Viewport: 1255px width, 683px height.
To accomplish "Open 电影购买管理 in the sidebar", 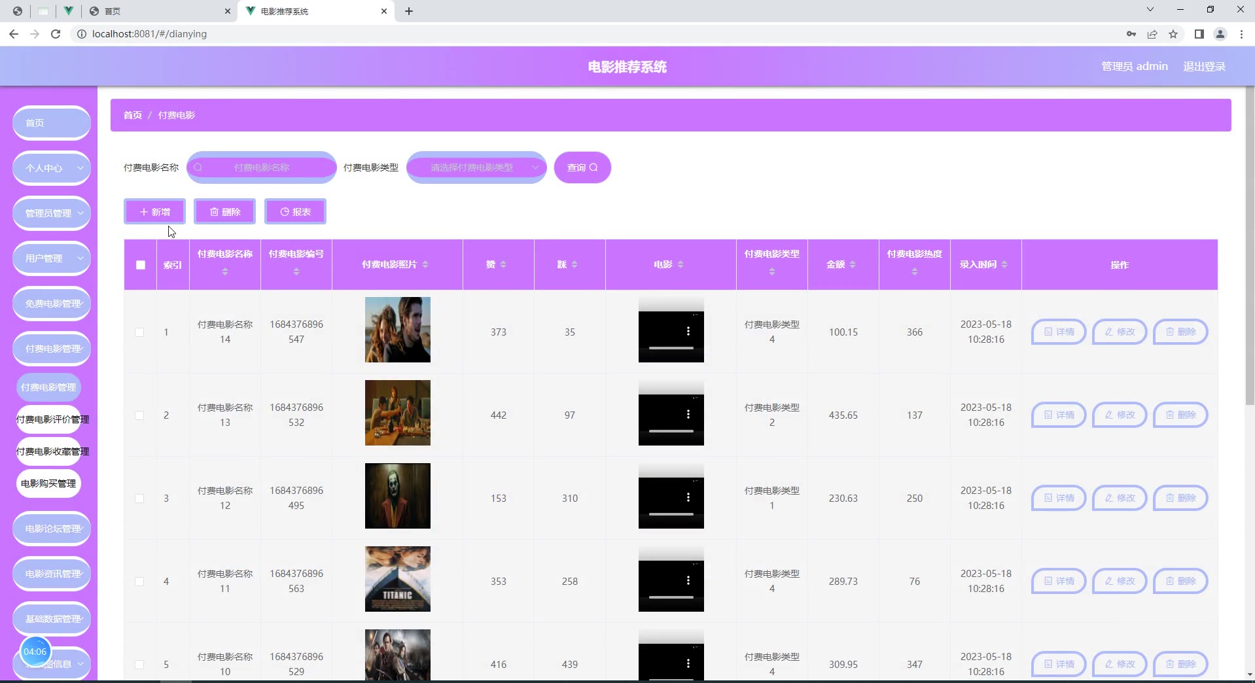I will (48, 483).
